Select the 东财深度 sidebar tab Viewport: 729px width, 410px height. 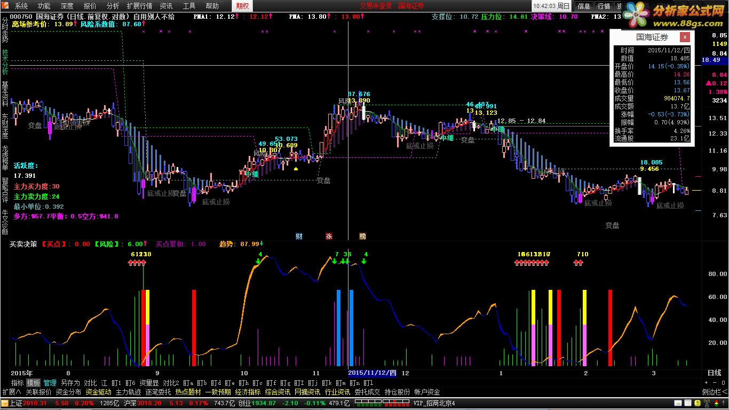(x=5, y=126)
